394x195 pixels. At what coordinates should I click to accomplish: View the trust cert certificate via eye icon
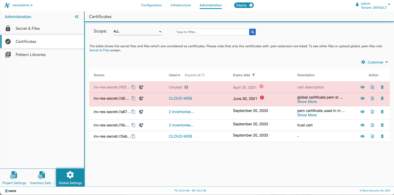point(363,125)
